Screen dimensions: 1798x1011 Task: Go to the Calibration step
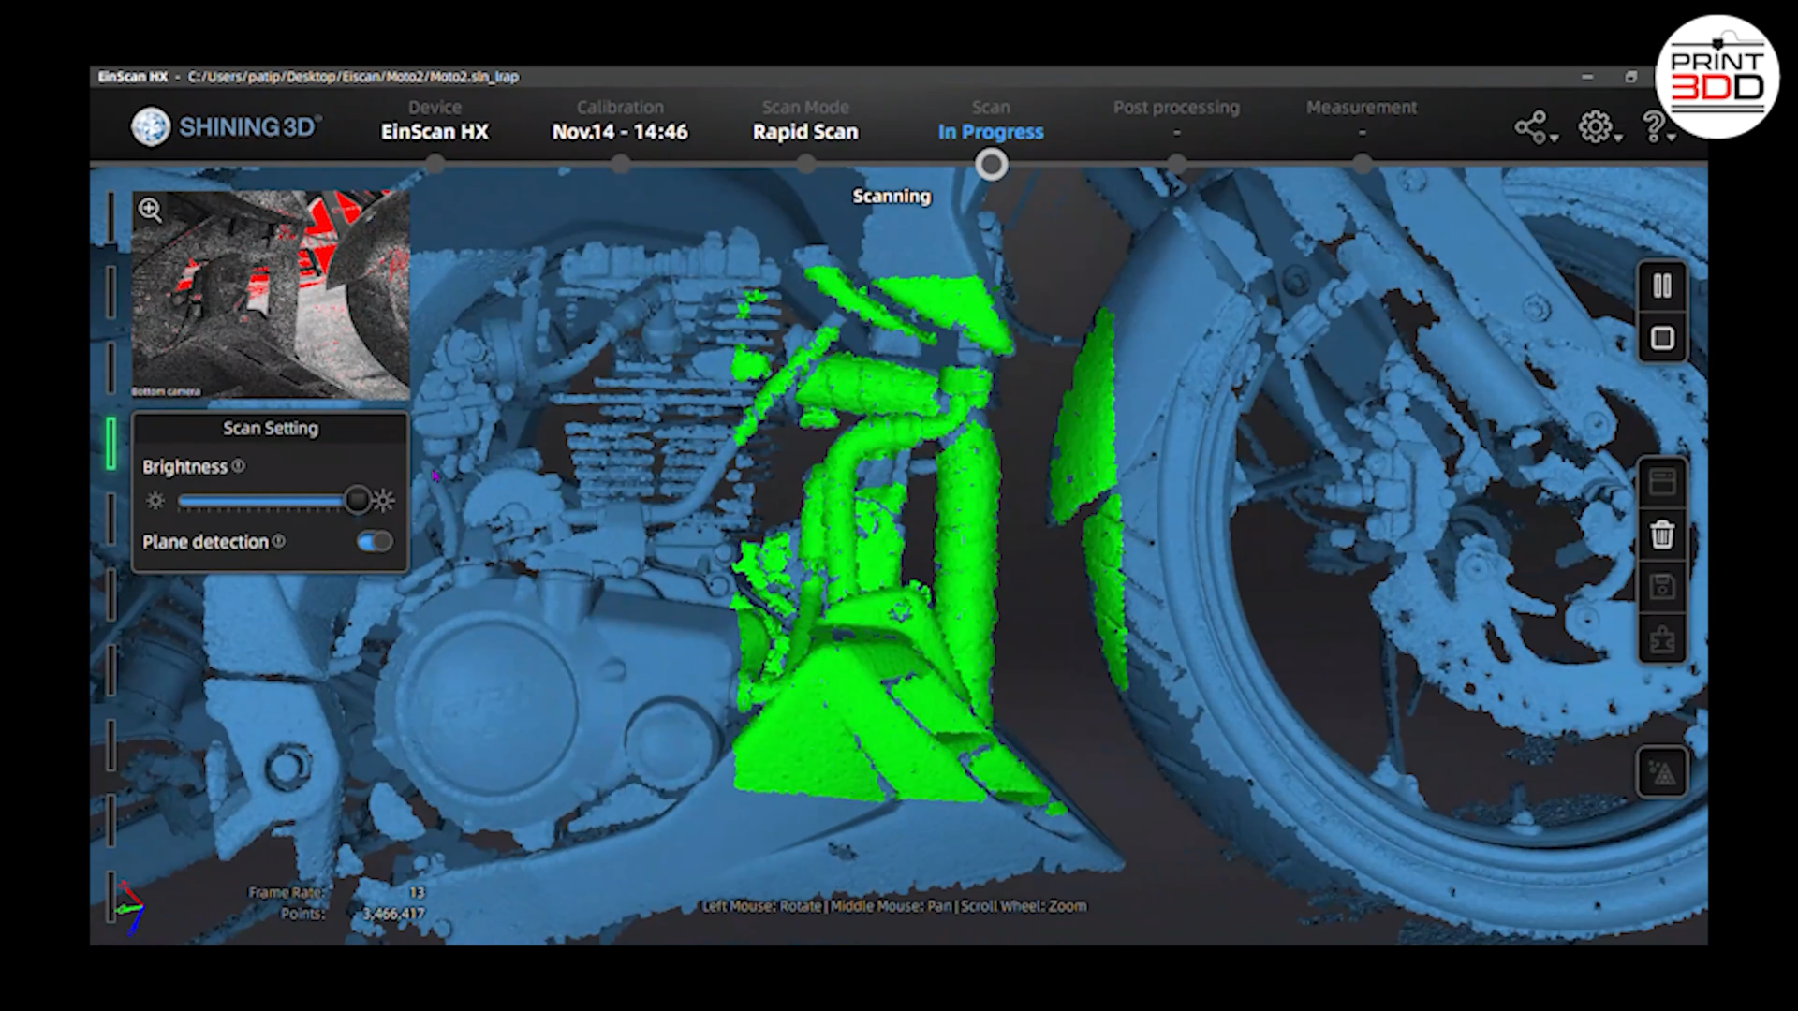[620, 121]
